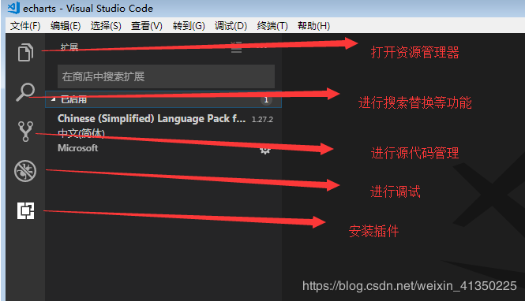Open the 编辑(E) menu
The height and width of the screenshot is (301, 525).
[66, 26]
